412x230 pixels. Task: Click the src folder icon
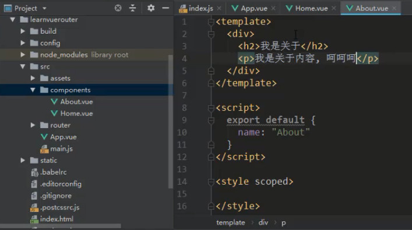(34, 66)
